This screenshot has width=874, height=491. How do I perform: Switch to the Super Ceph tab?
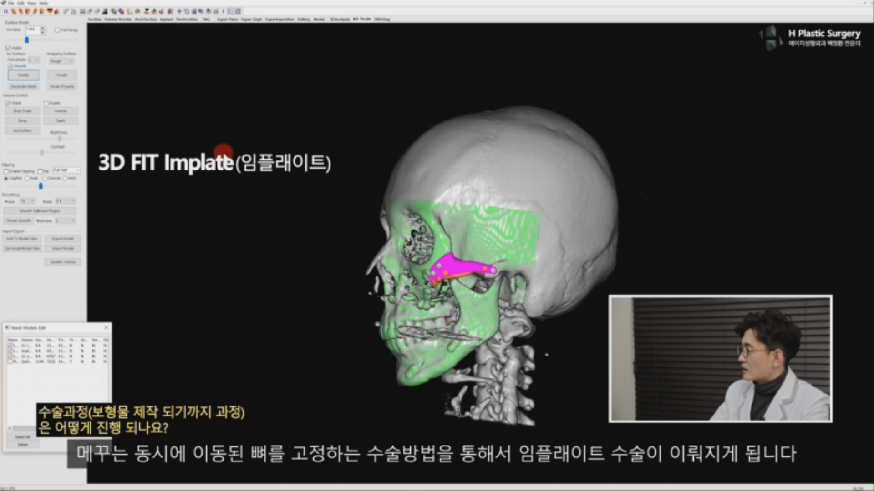coord(252,20)
